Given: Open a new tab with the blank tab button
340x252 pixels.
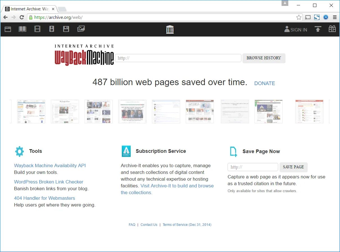Looking at the screenshot, I should 62,9.
